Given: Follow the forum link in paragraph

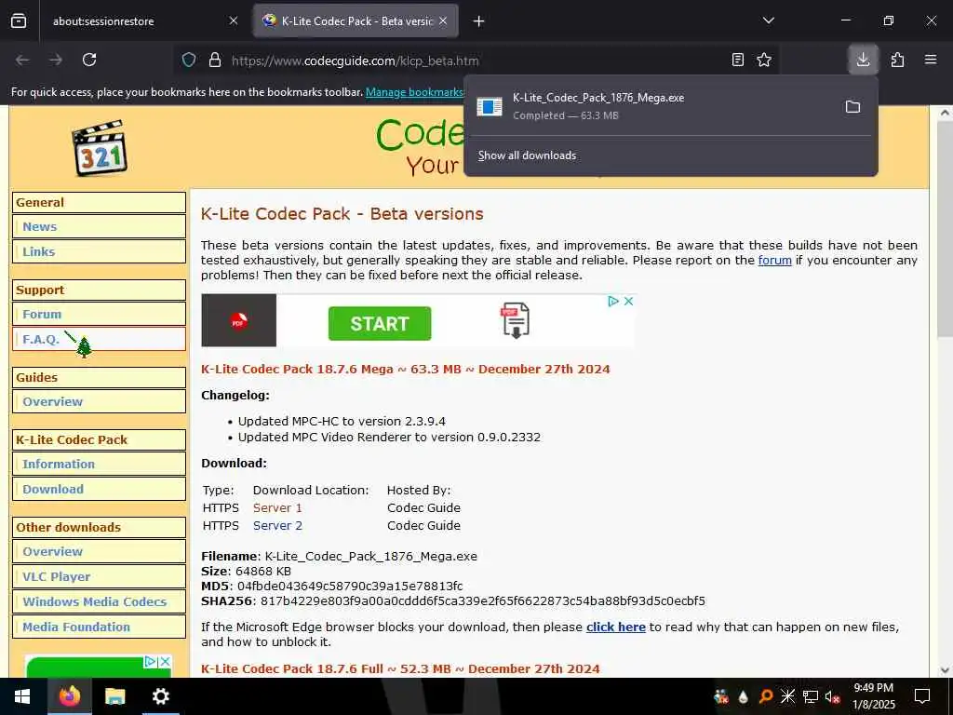Looking at the screenshot, I should 774,261.
